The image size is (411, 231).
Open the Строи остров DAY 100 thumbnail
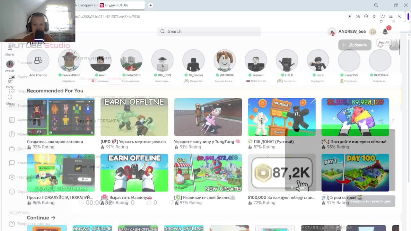[355, 173]
